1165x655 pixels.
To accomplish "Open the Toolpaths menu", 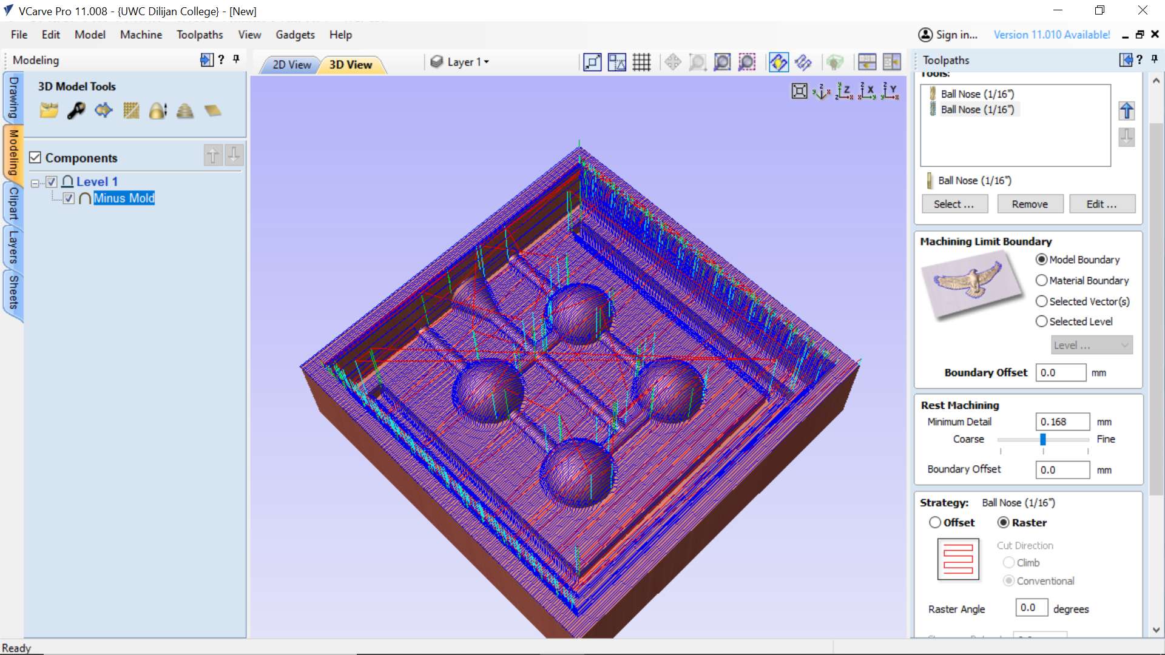I will click(200, 35).
